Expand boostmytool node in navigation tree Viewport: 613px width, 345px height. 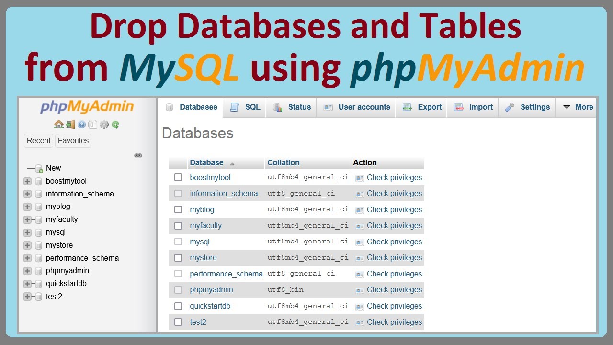[27, 181]
